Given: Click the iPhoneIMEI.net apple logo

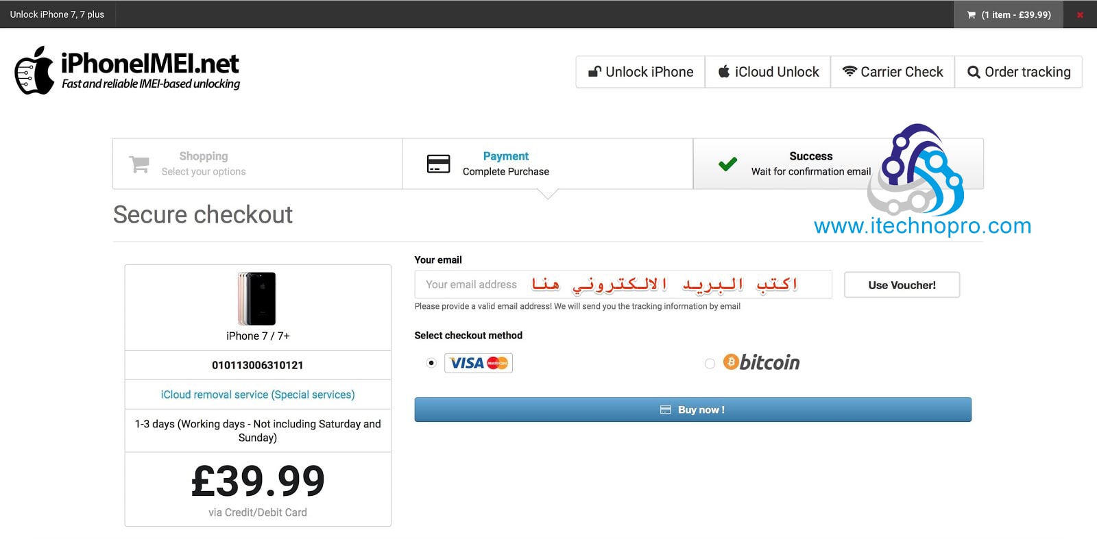Looking at the screenshot, I should (x=34, y=71).
